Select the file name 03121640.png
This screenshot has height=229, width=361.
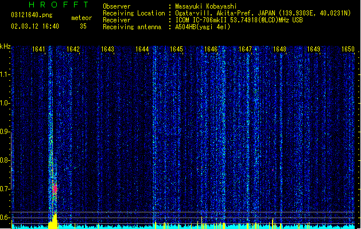(32, 15)
